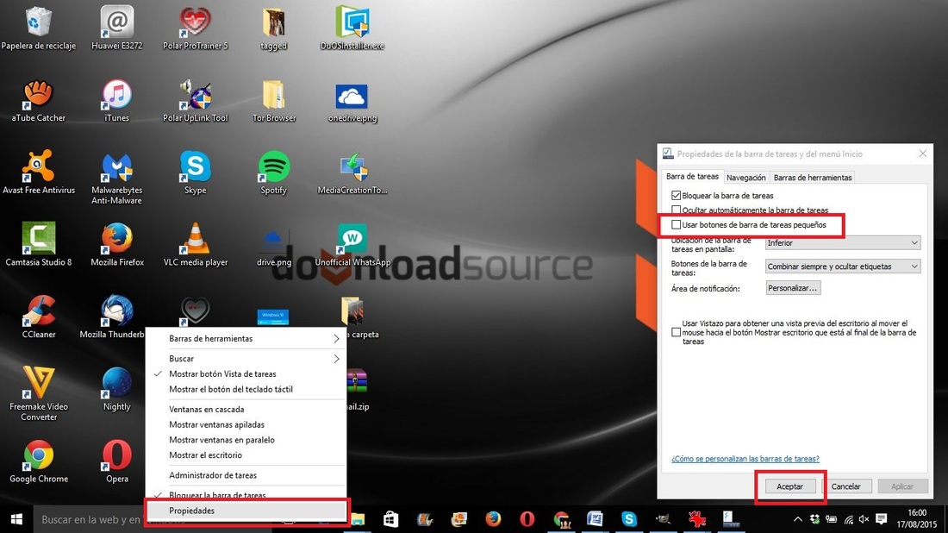This screenshot has height=533, width=948.
Task: Select the Barra de tareas tab
Action: (692, 176)
